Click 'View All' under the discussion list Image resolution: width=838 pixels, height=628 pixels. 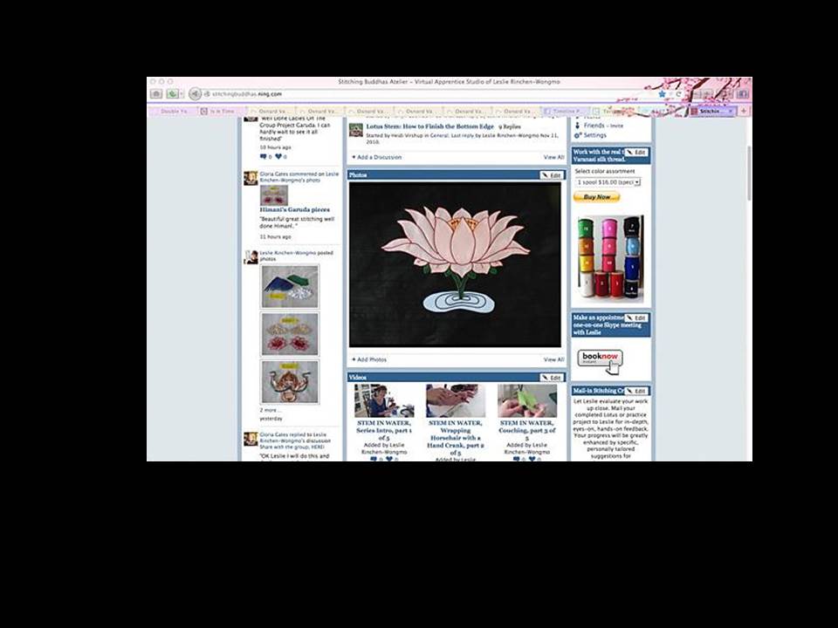tap(553, 157)
